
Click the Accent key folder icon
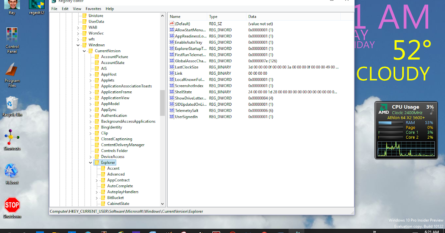pyautogui.click(x=103, y=168)
